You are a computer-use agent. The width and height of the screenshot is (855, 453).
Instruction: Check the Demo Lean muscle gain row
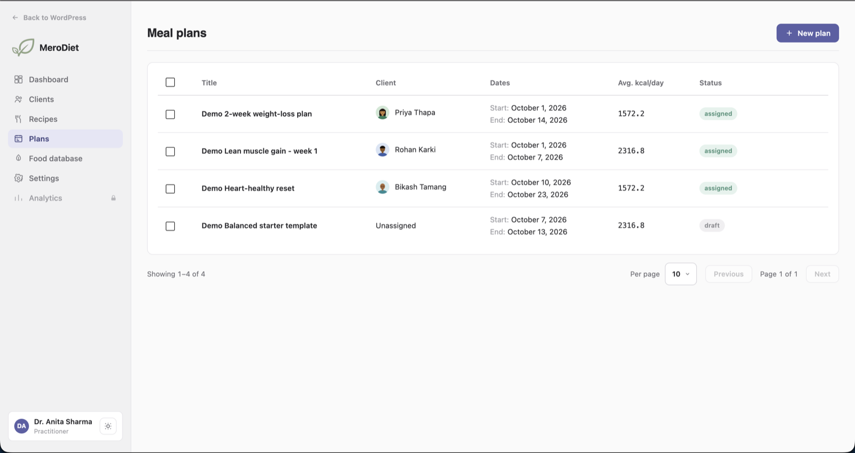click(x=170, y=152)
